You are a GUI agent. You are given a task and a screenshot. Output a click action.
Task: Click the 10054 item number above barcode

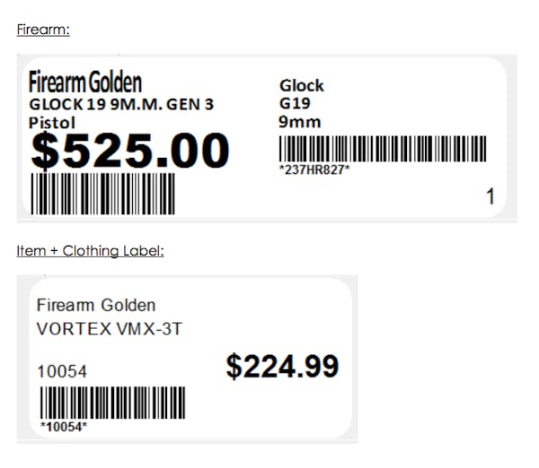click(x=62, y=371)
